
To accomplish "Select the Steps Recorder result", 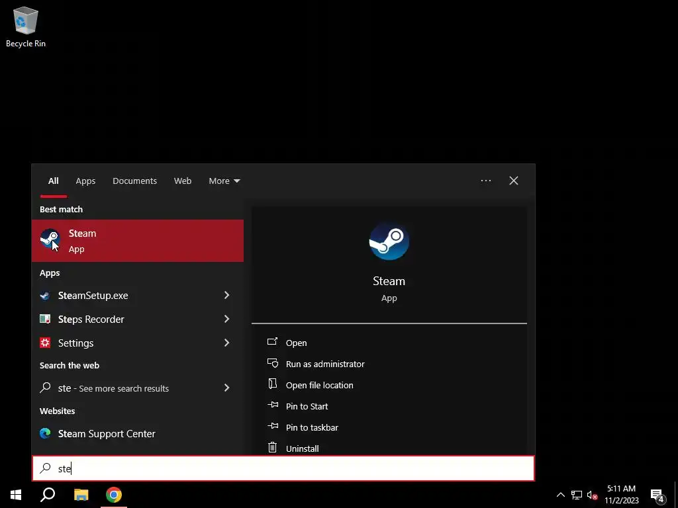I will 138,319.
